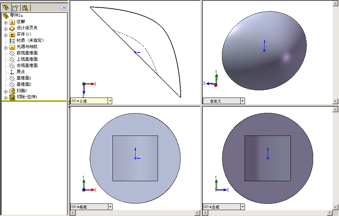Select the 光源与相机 label text
339x216 pixels.
[x=27, y=47]
